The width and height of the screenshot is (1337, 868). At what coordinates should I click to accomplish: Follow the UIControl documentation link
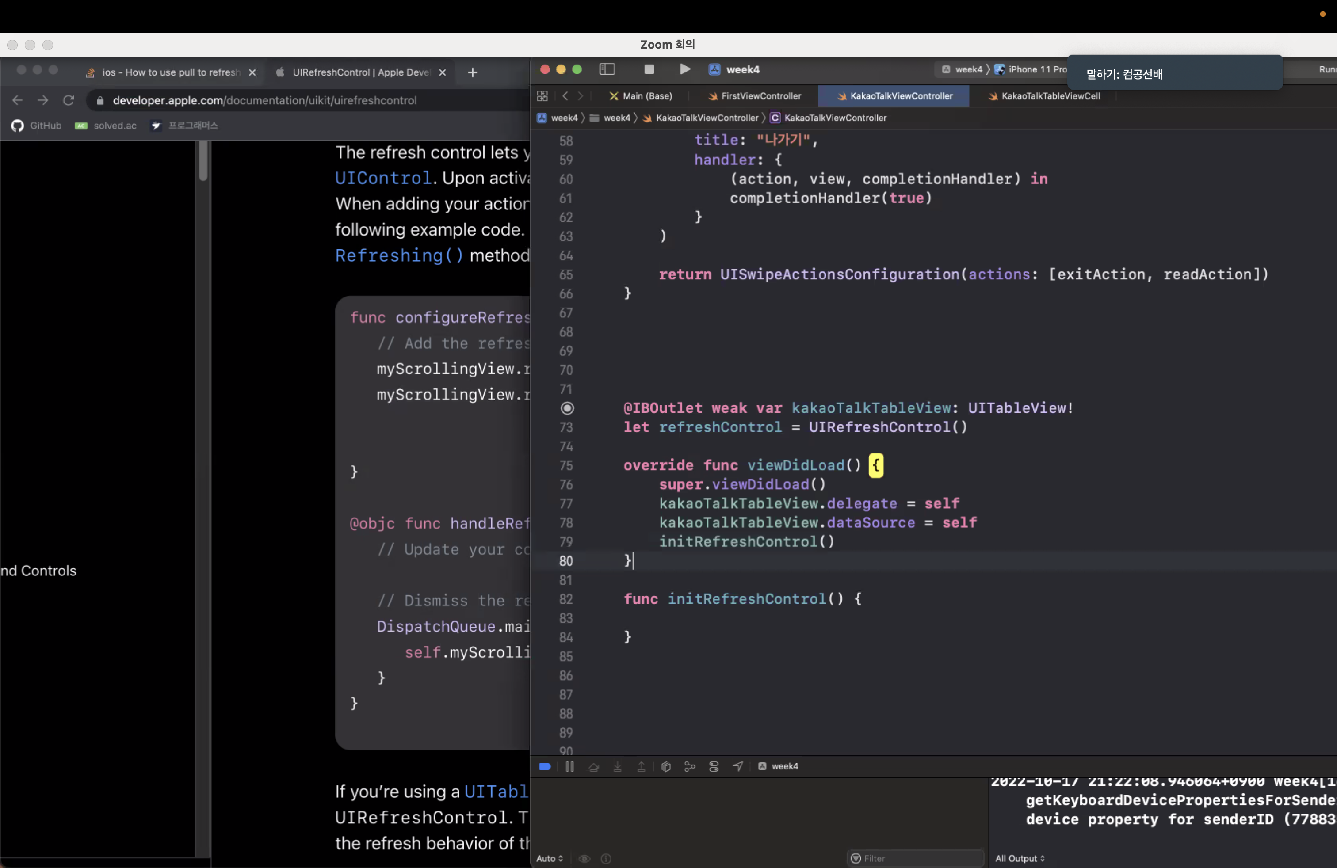[383, 178]
